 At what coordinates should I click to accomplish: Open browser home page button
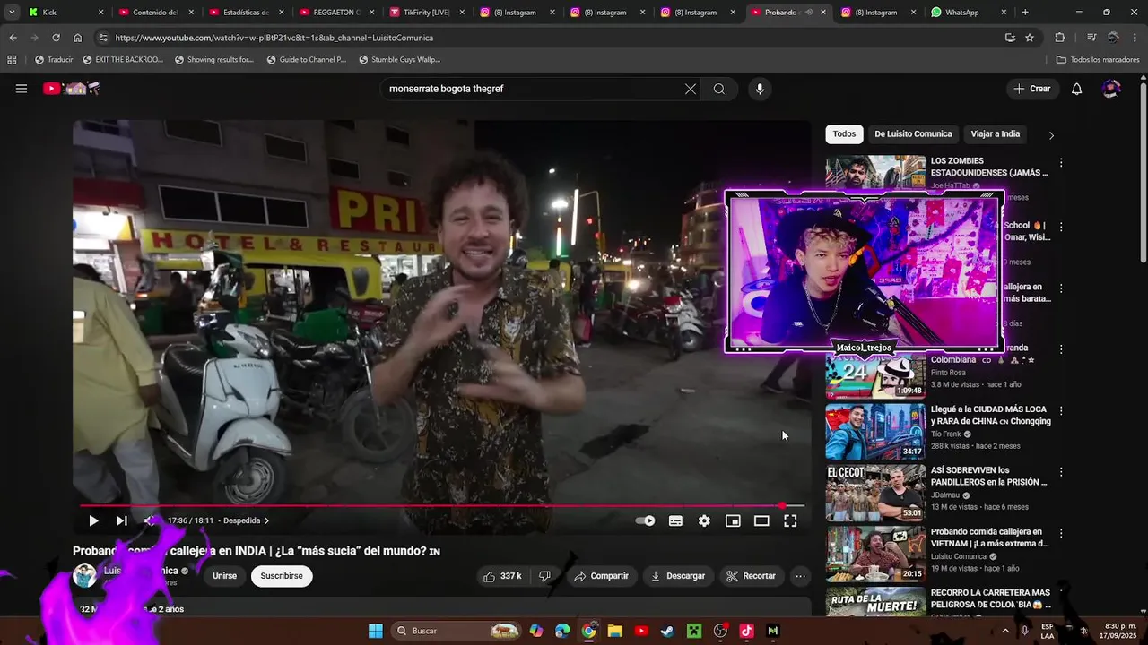78,38
